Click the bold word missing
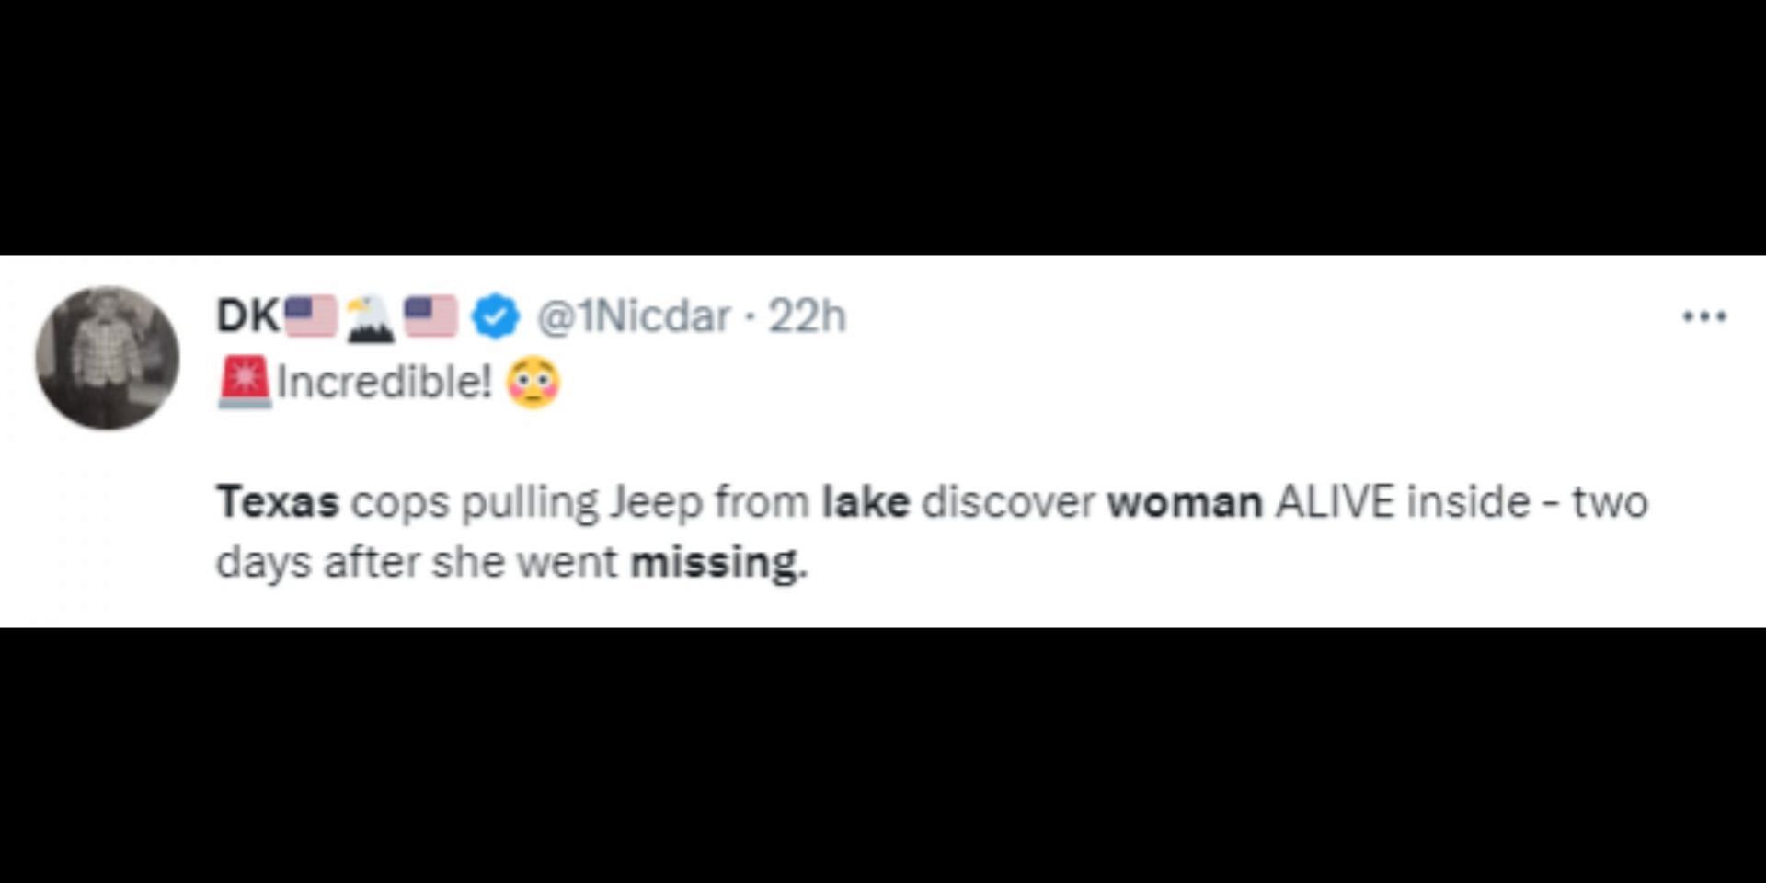This screenshot has width=1766, height=883. pyautogui.click(x=717, y=561)
